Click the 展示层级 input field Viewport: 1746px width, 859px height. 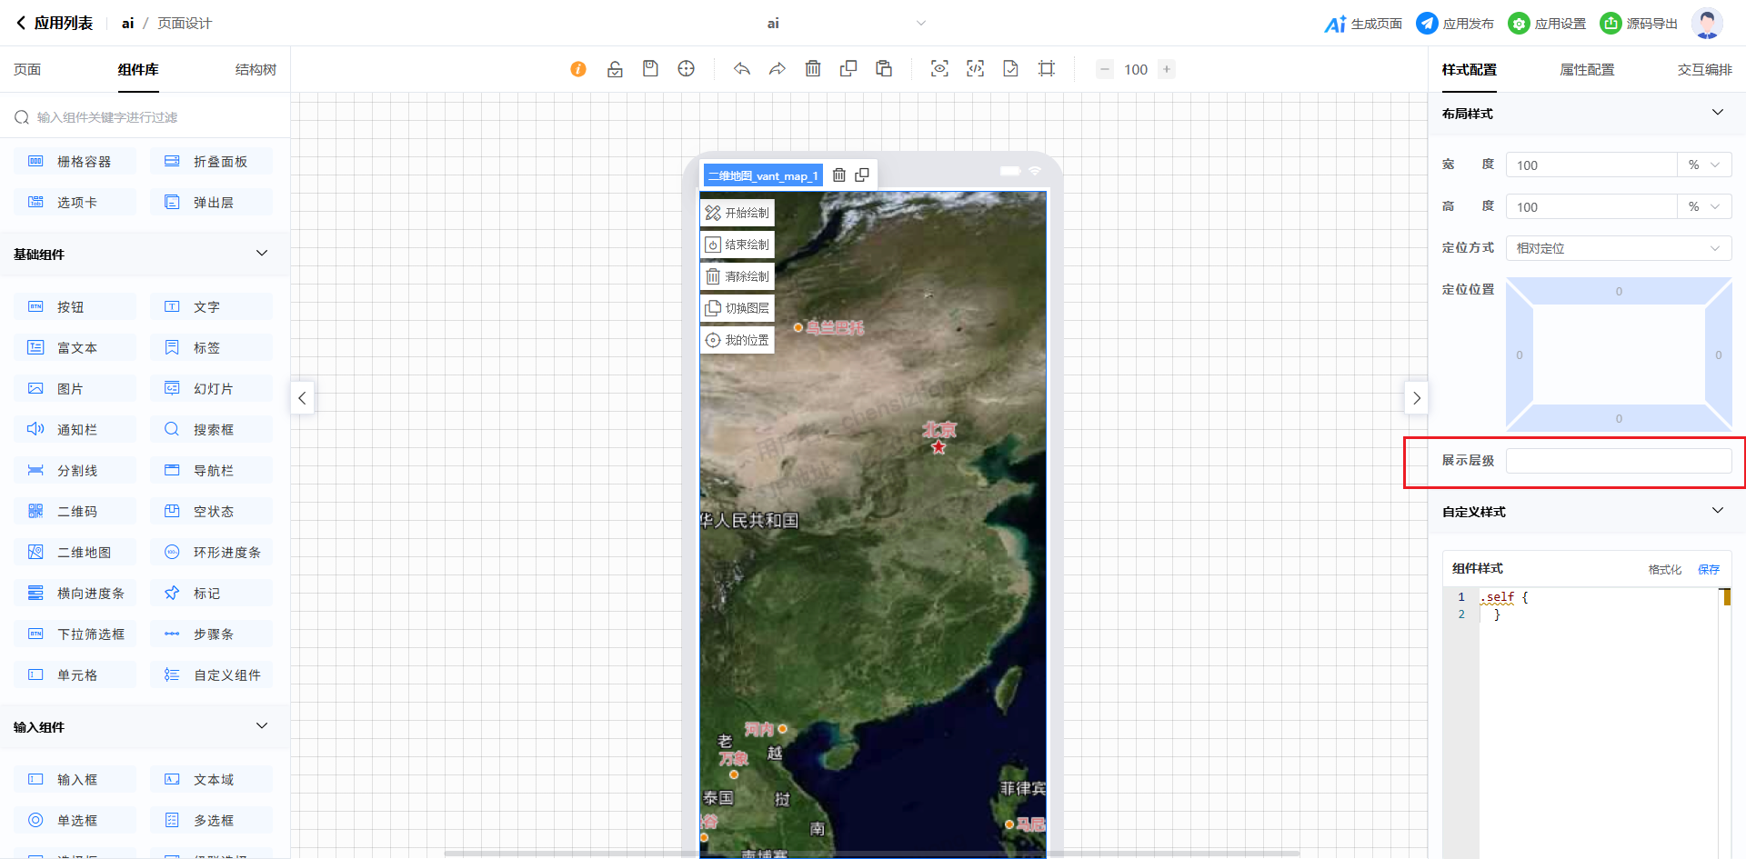coord(1618,461)
